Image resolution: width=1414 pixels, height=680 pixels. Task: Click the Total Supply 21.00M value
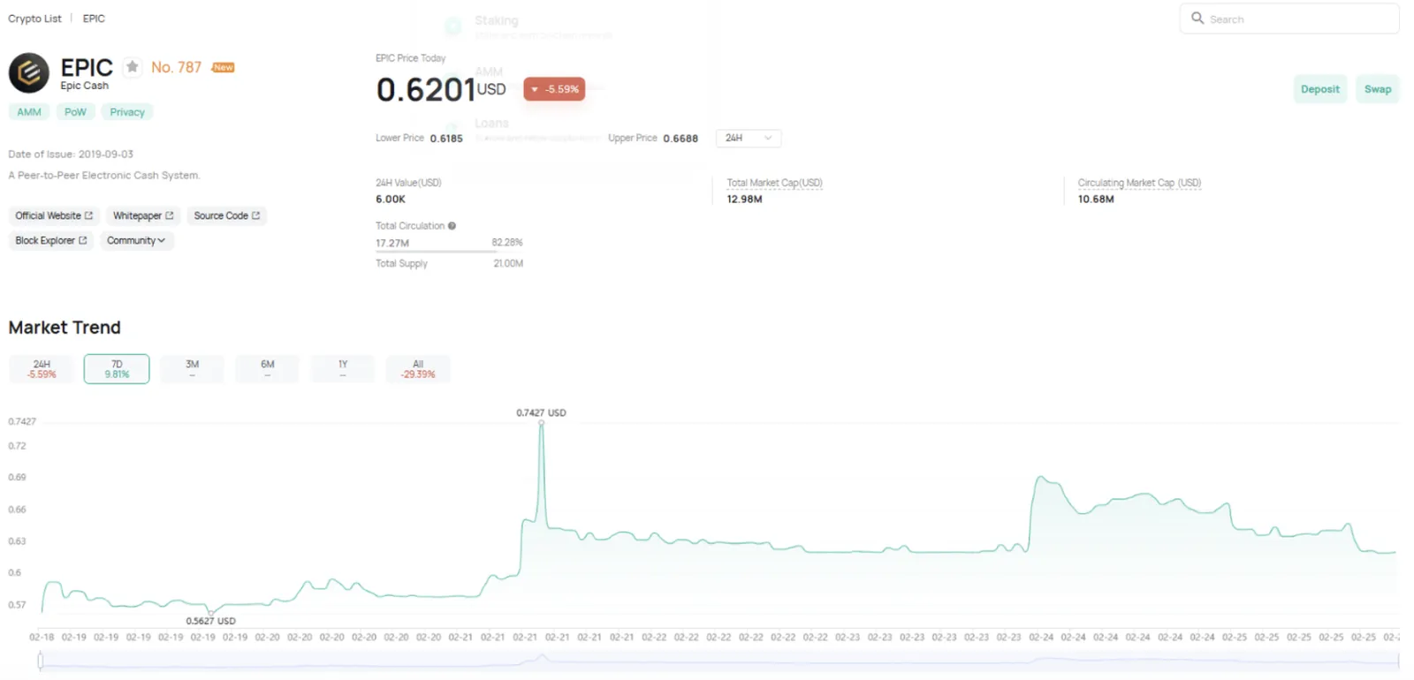point(508,263)
